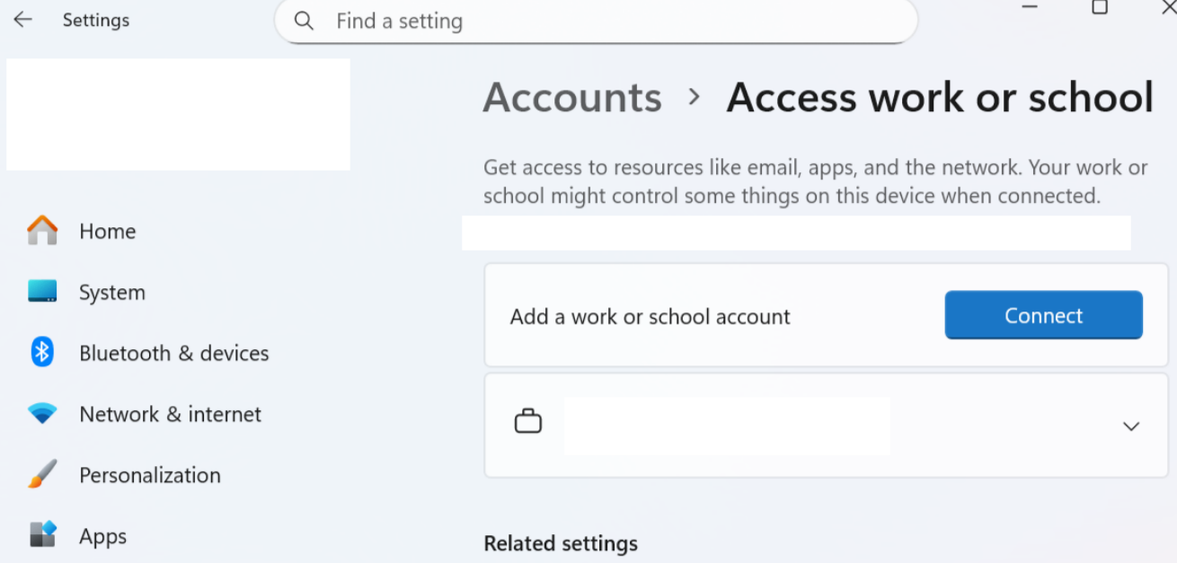
Task: Select Network & internet in sidebar
Action: click(x=171, y=414)
